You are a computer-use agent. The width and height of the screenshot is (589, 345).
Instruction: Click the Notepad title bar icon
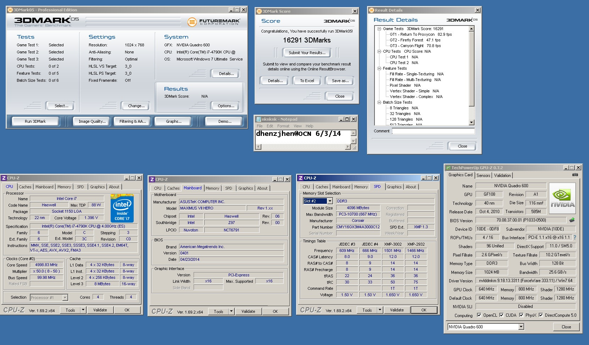tap(258, 119)
